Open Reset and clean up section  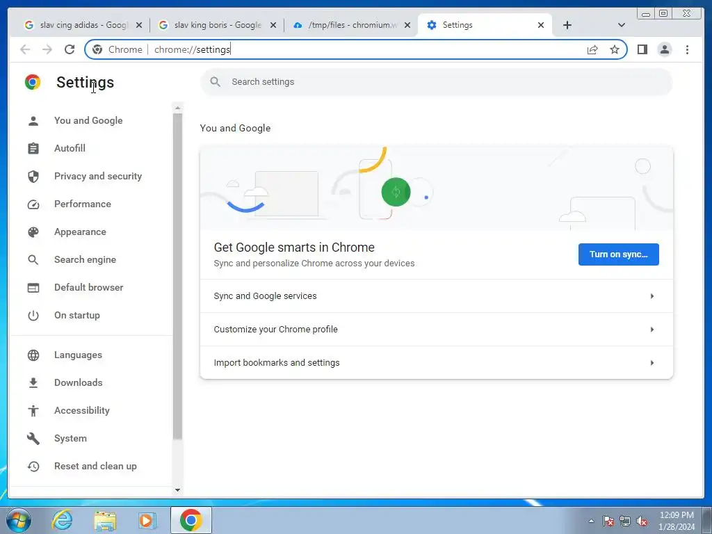95,467
